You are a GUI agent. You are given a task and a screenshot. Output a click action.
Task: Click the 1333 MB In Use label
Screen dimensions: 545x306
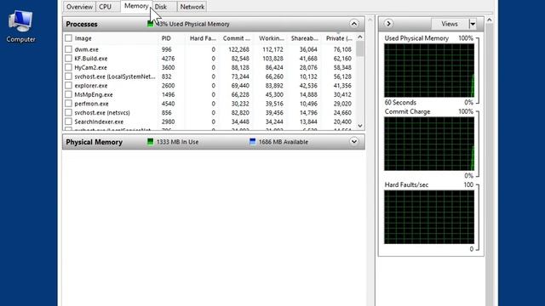[x=177, y=142]
